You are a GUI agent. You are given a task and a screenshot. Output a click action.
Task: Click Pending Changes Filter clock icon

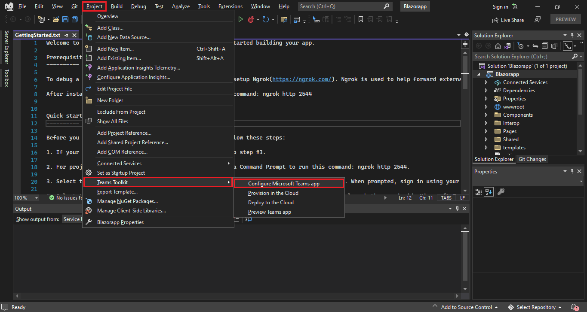pyautogui.click(x=521, y=46)
